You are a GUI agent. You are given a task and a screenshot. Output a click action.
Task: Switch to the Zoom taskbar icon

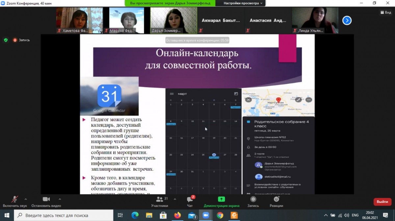point(206,215)
